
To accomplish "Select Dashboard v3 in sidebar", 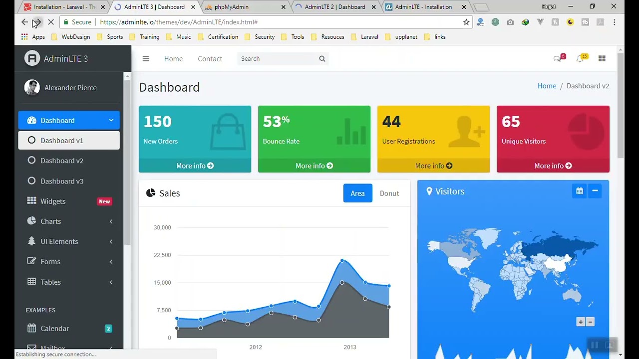I will pos(69,181).
